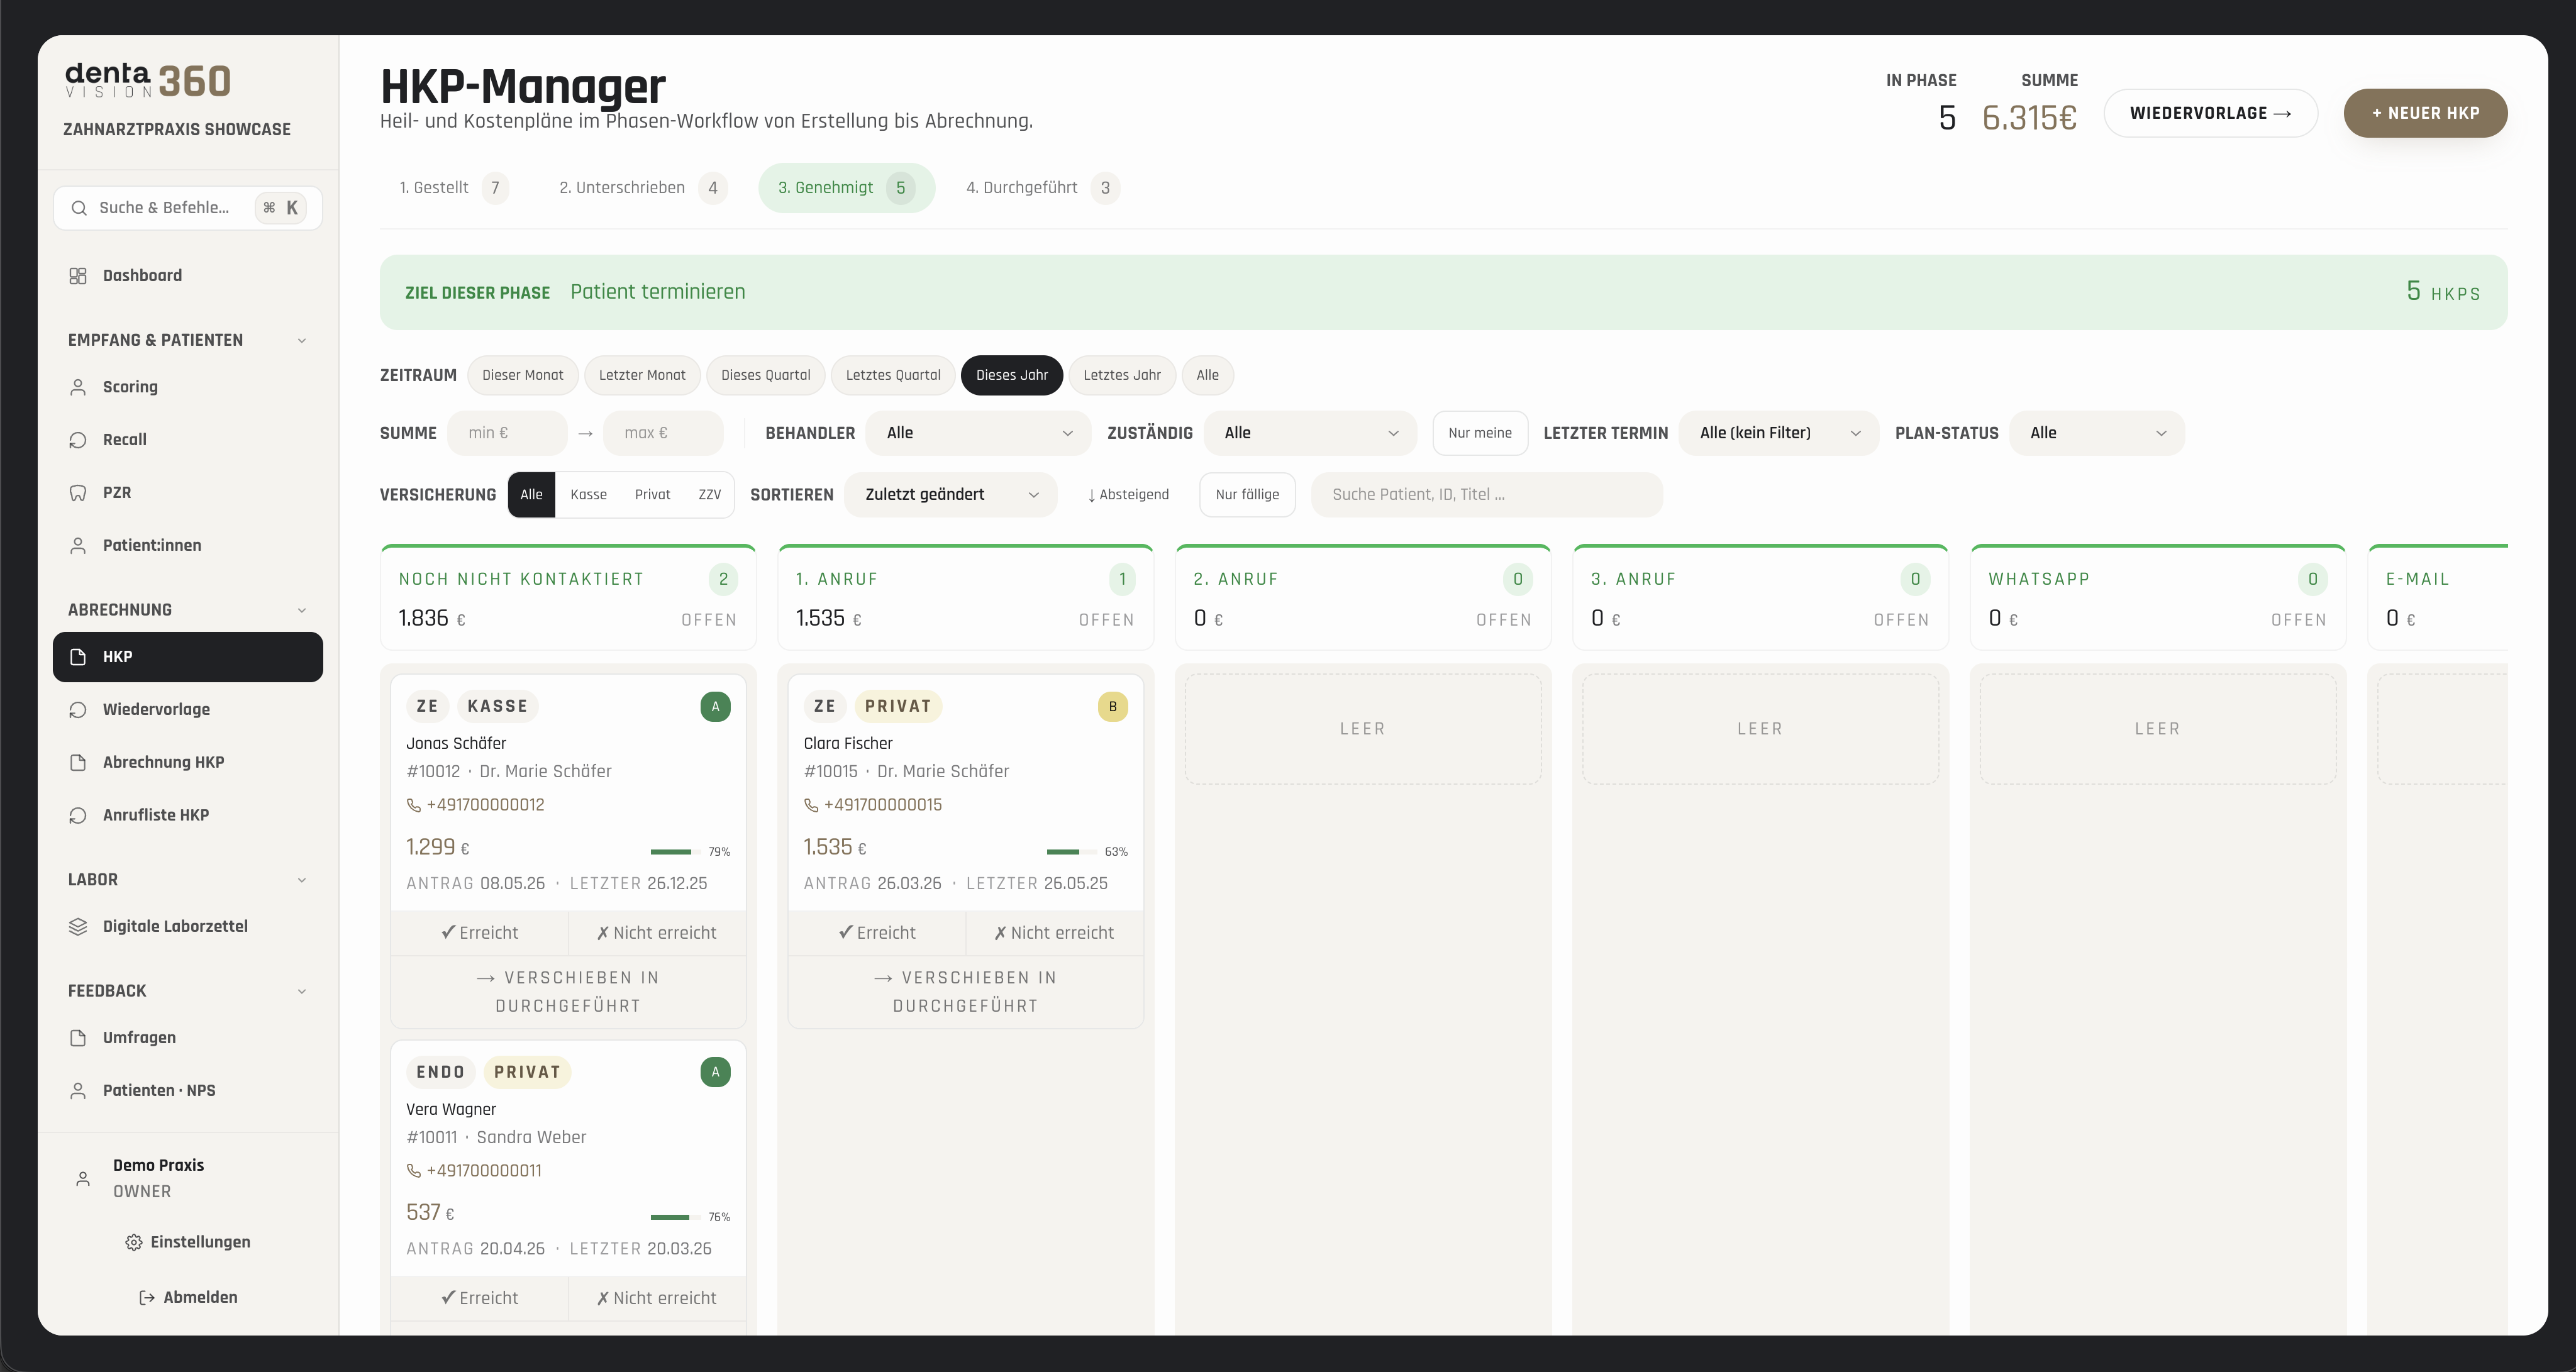Mark Vera Wagner as Erreicht
This screenshot has width=2576, height=1372.
tap(479, 1298)
